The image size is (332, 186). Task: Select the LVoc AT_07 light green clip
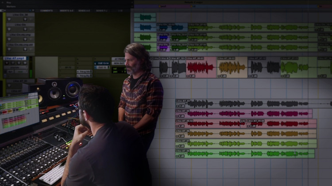[246, 143]
